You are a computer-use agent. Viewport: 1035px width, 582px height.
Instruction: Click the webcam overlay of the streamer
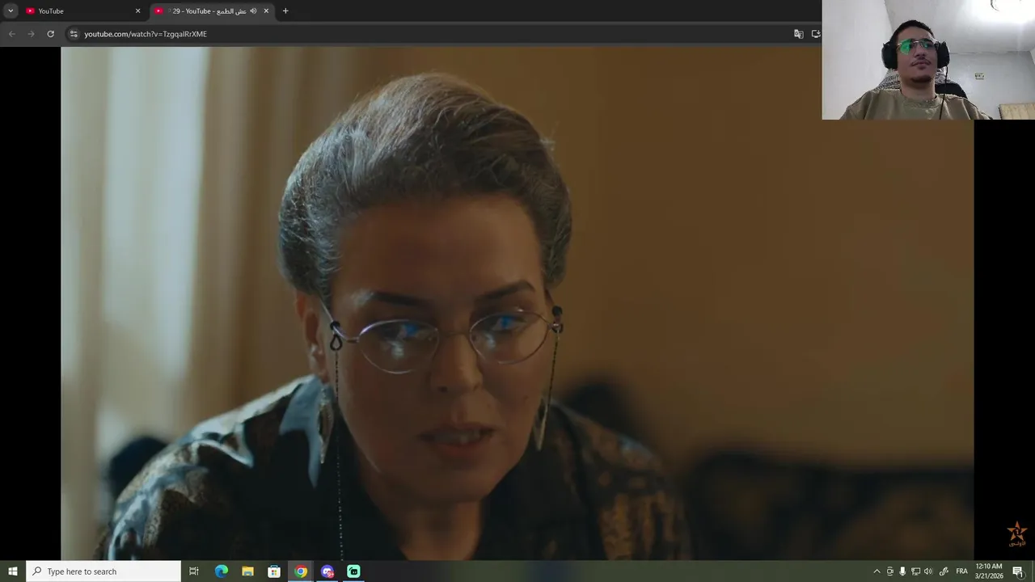click(x=928, y=60)
